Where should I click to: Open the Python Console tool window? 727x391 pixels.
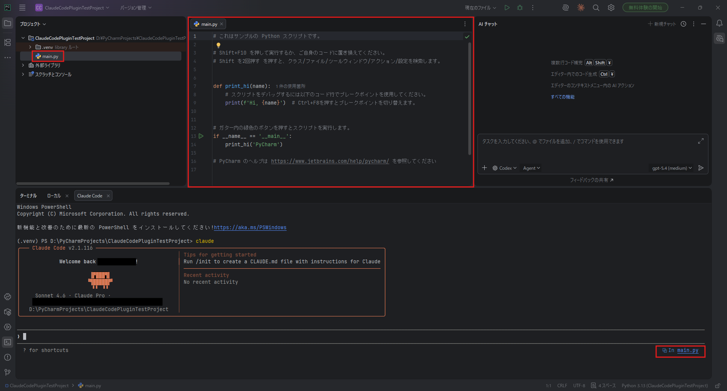click(8, 297)
